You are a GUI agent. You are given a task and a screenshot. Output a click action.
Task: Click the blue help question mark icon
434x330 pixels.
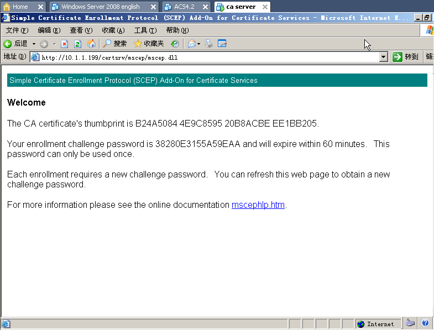coord(425,322)
